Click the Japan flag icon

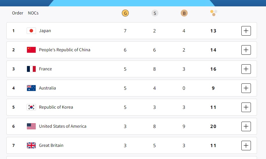pos(31,31)
